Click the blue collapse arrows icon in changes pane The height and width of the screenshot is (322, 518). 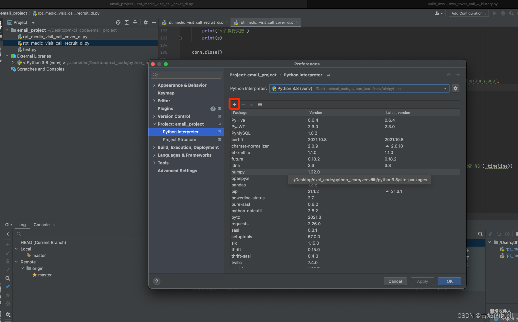pyautogui.click(x=490, y=234)
